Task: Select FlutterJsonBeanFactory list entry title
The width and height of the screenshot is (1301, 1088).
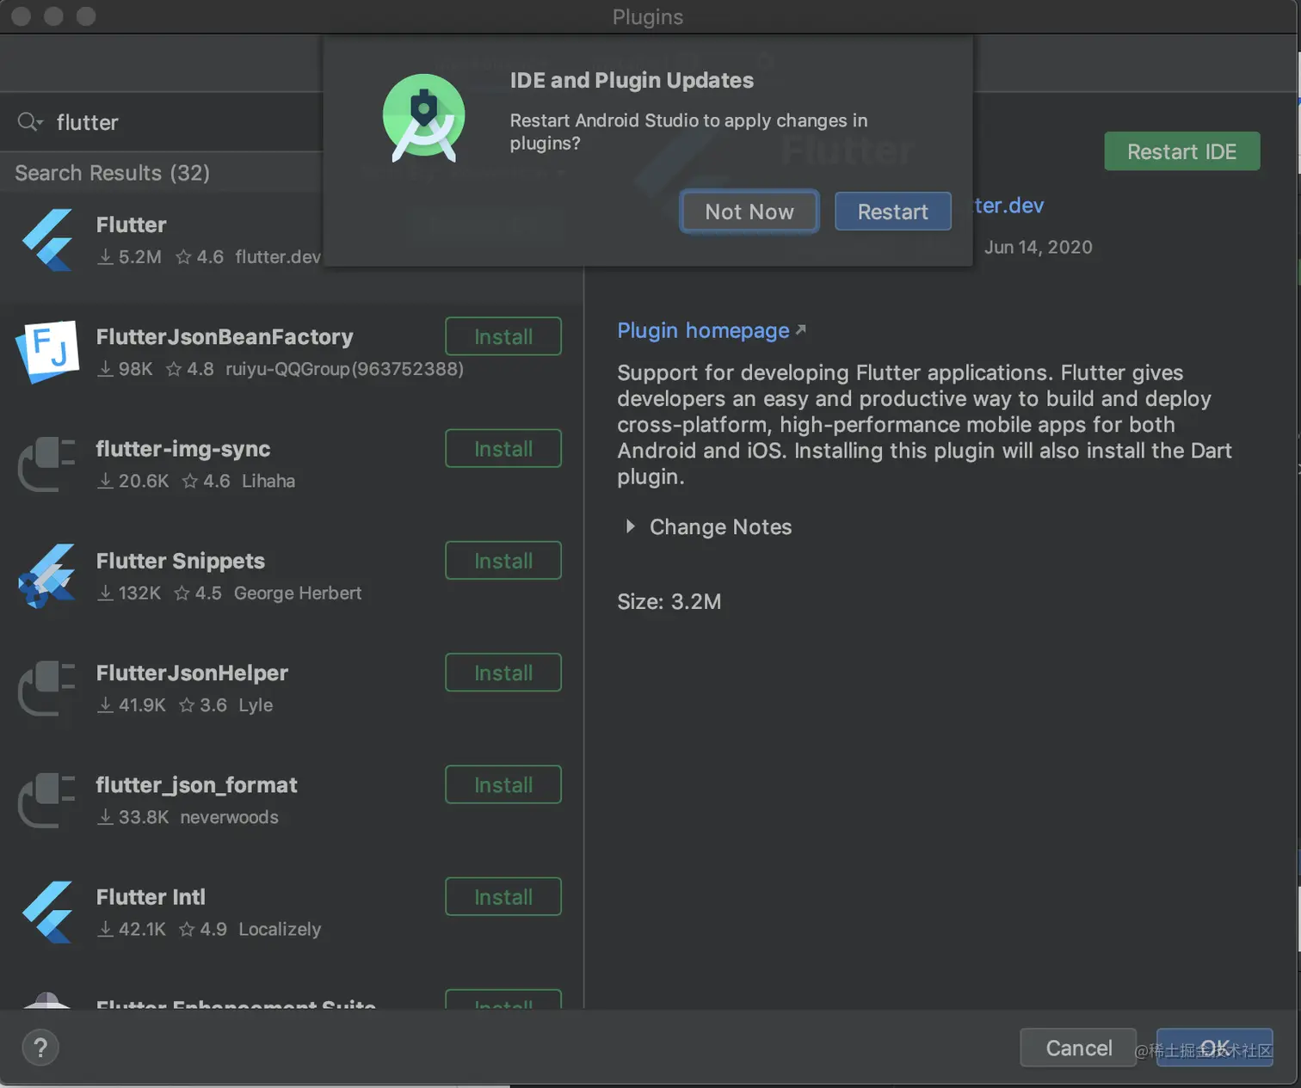Action: pos(225,336)
